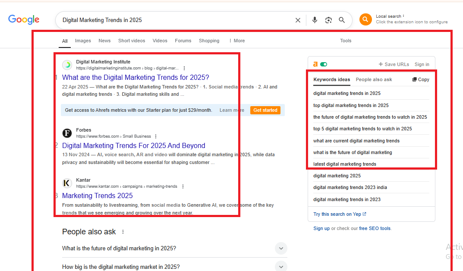Click the Forbes favicon

(67, 133)
